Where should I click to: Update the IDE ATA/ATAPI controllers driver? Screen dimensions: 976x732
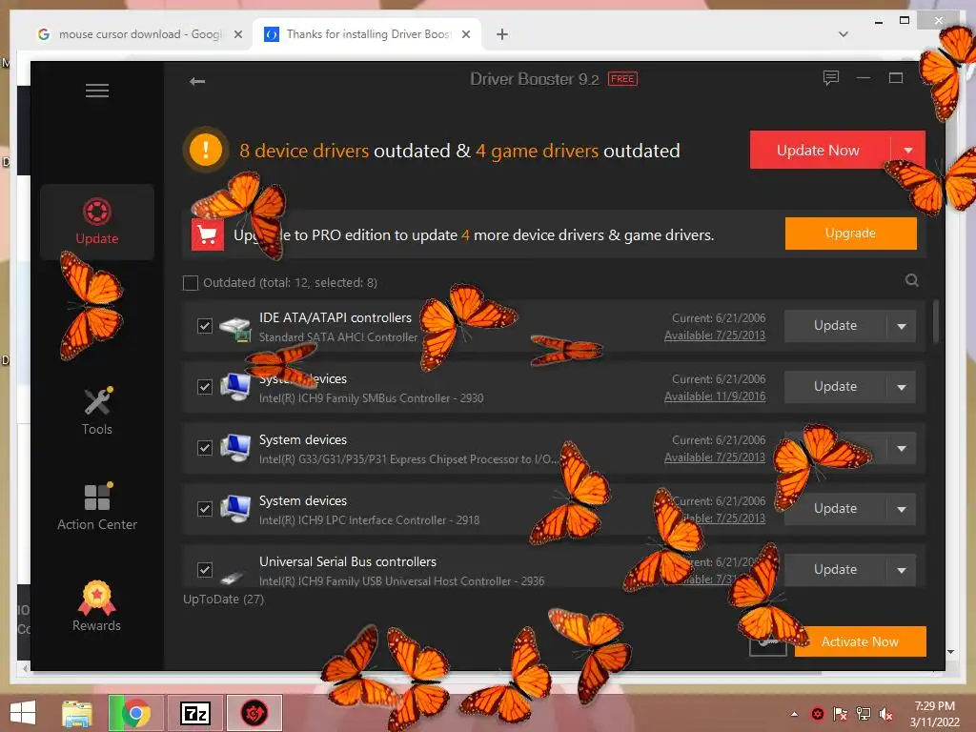point(835,326)
